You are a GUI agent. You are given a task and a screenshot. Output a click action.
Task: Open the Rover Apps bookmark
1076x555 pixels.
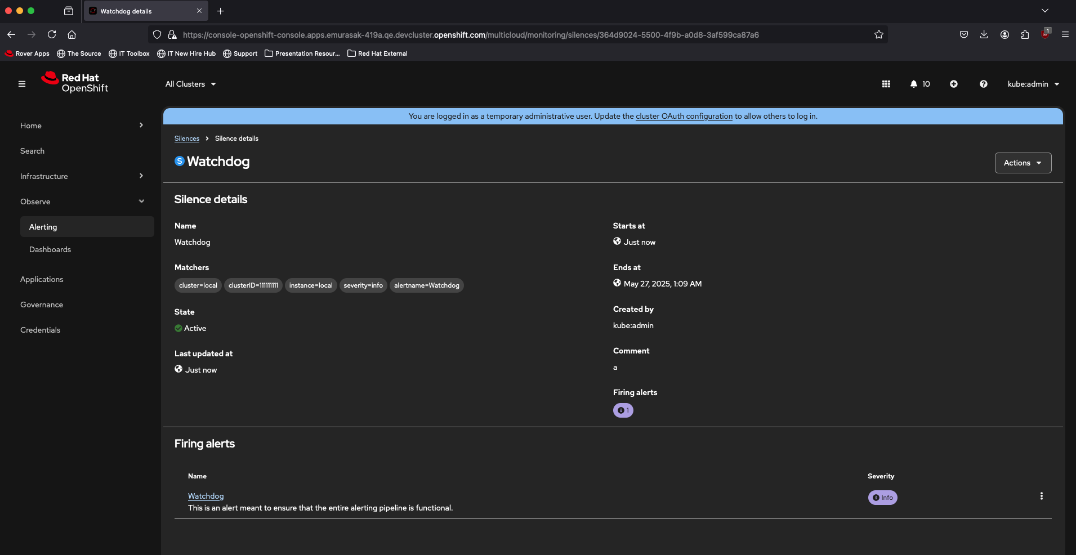point(27,53)
